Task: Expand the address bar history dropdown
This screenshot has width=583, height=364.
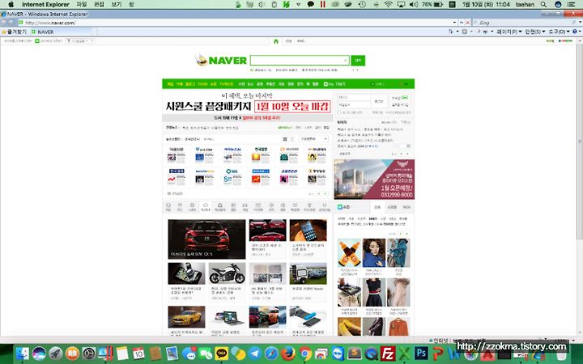Action: coord(454,23)
